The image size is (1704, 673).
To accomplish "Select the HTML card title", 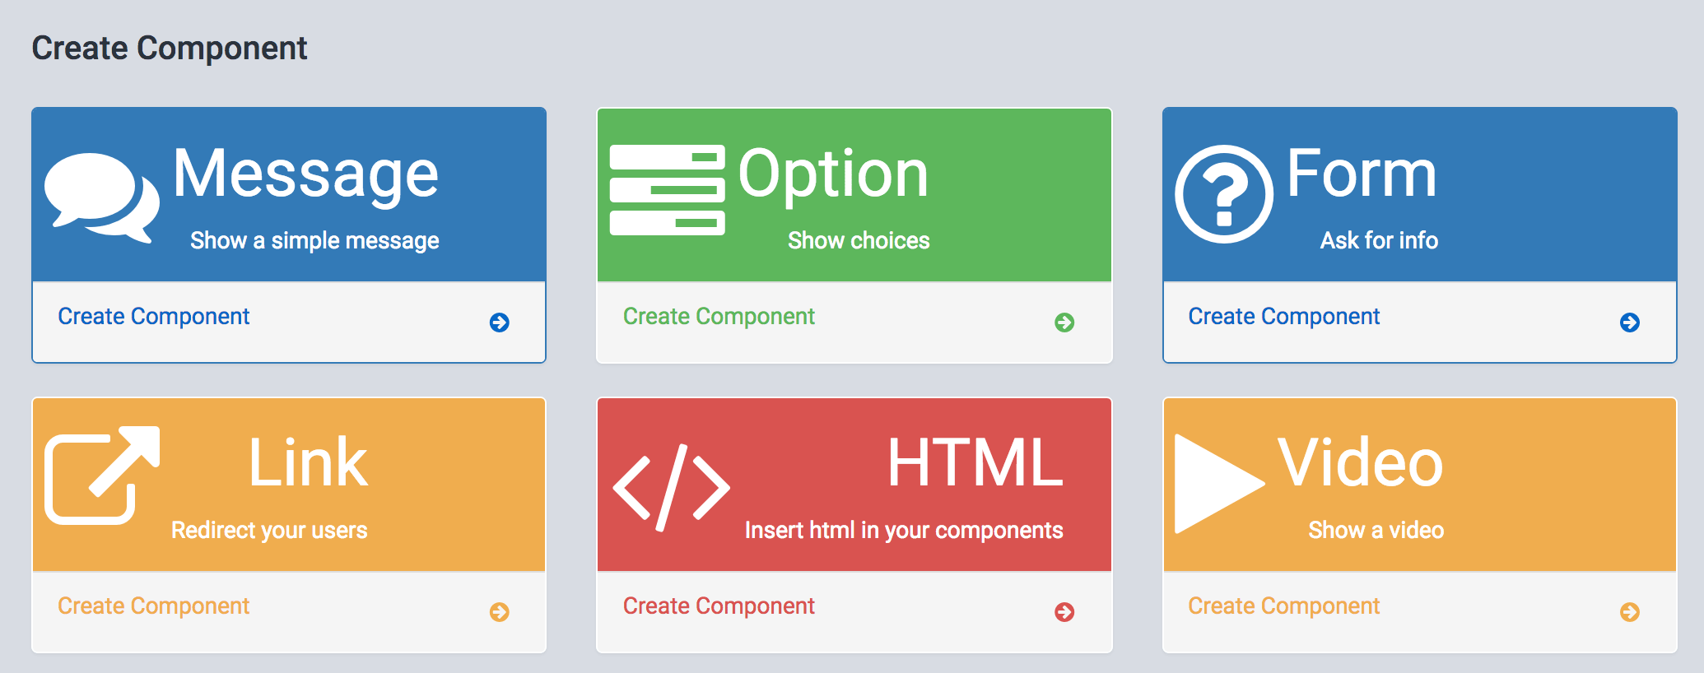I will 975,462.
